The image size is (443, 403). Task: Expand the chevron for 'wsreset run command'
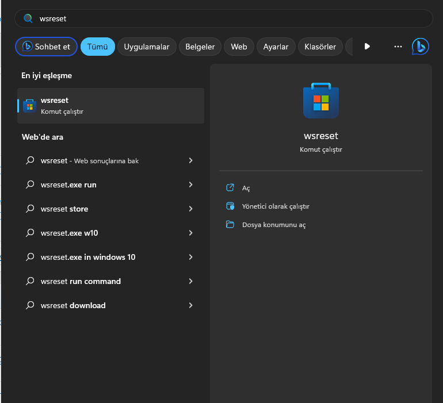point(190,281)
